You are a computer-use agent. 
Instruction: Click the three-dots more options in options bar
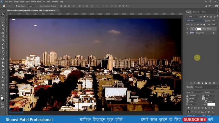click(x=98, y=6)
